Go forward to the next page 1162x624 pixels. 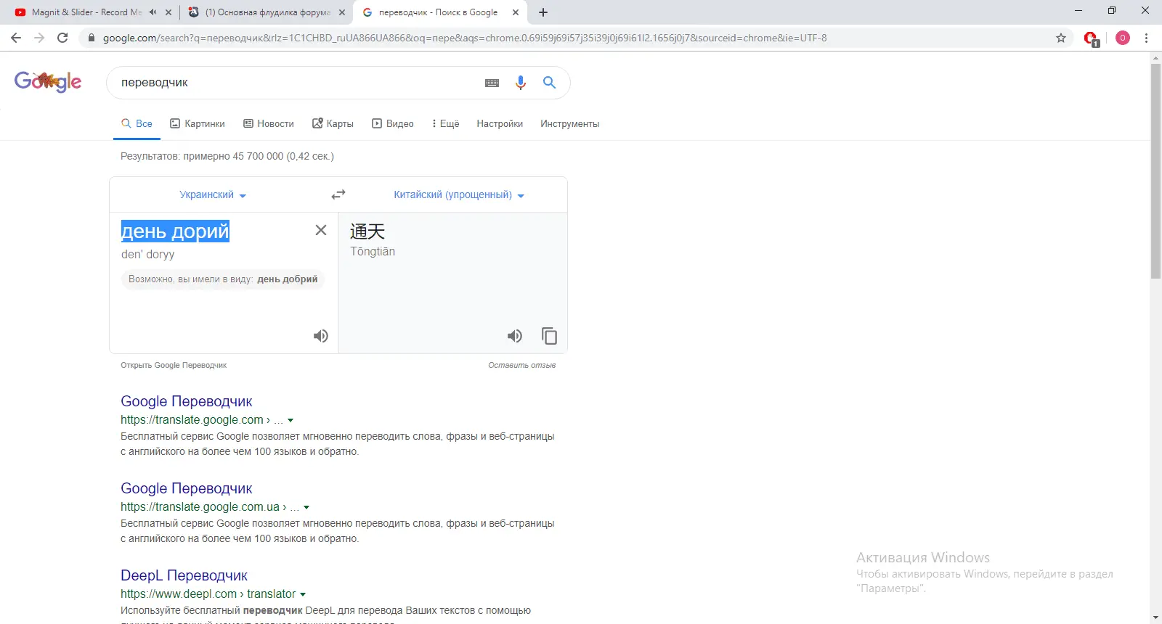[x=39, y=38]
